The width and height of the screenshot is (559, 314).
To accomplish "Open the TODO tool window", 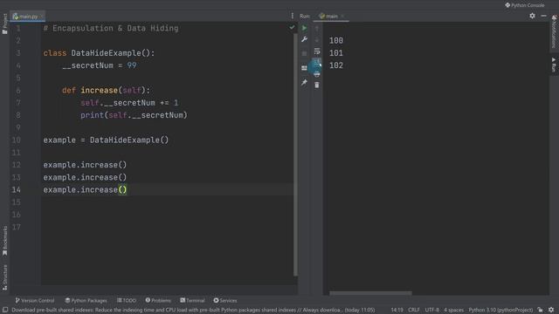I will 127,300.
